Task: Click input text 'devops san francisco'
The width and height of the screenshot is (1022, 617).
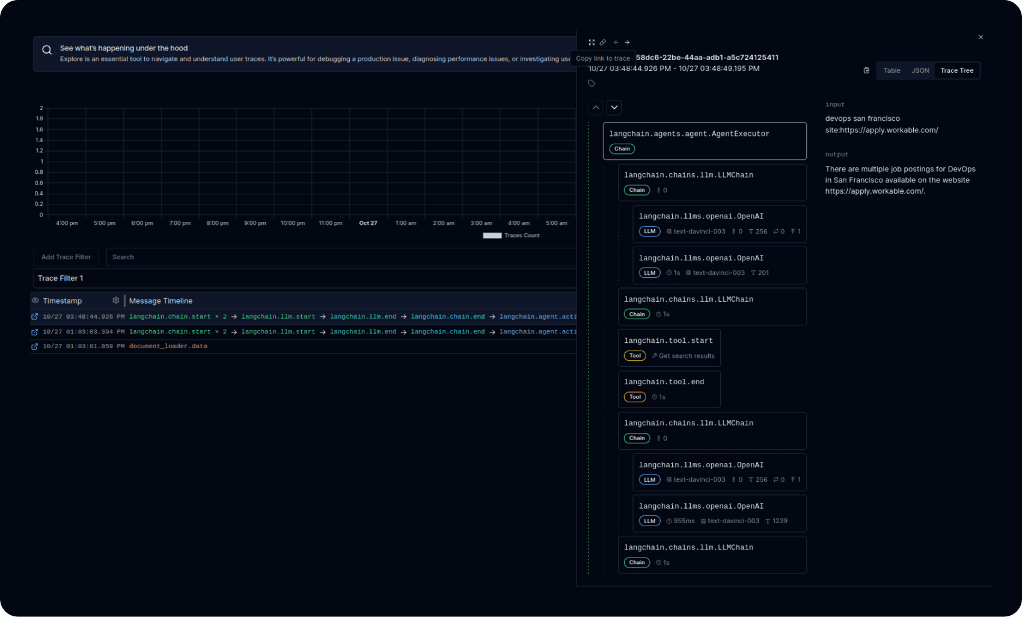Action: (862, 118)
